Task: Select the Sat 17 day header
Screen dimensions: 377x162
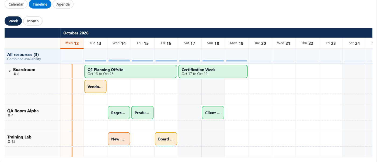Action: pos(190,43)
